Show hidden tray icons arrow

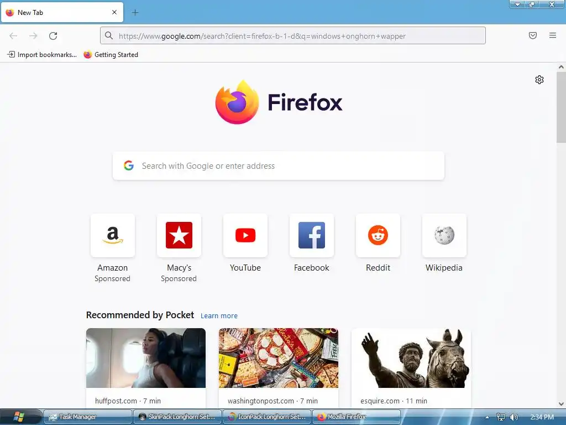(488, 417)
